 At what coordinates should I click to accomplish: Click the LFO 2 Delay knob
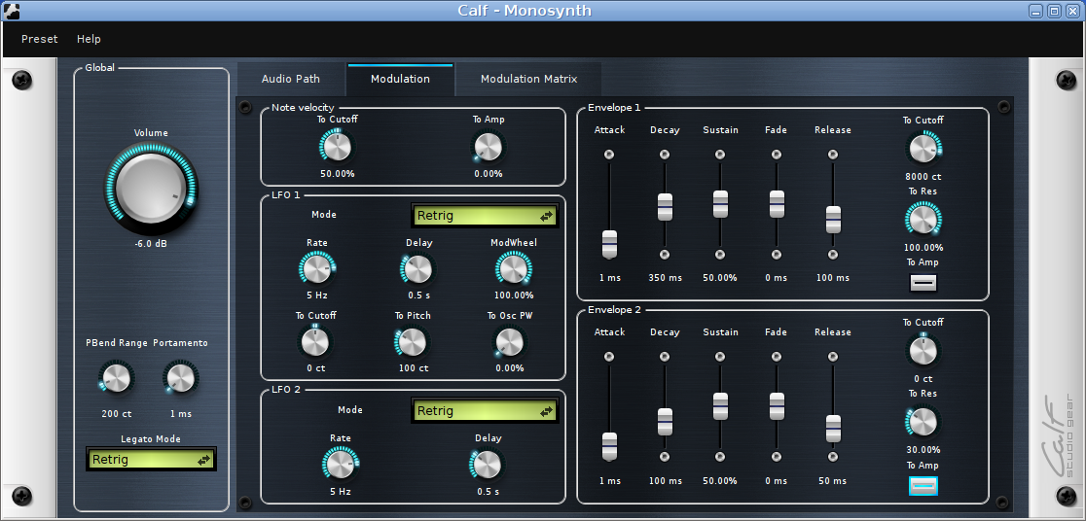click(488, 464)
